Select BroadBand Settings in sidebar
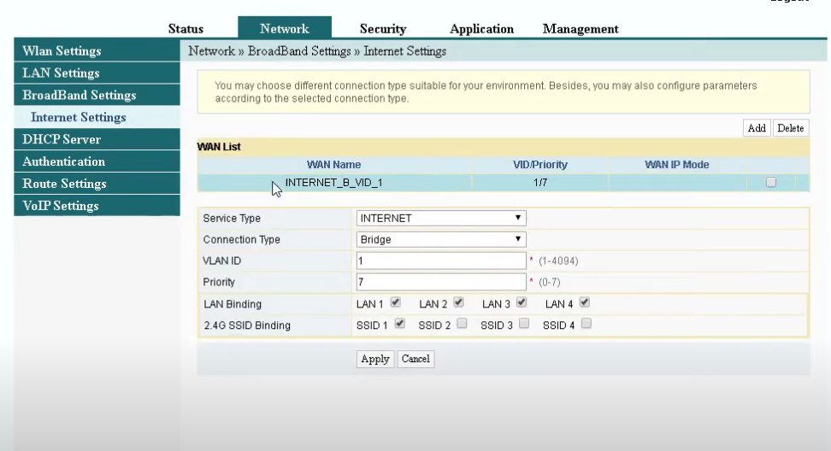Screen dimensions: 831x451 [97, 95]
